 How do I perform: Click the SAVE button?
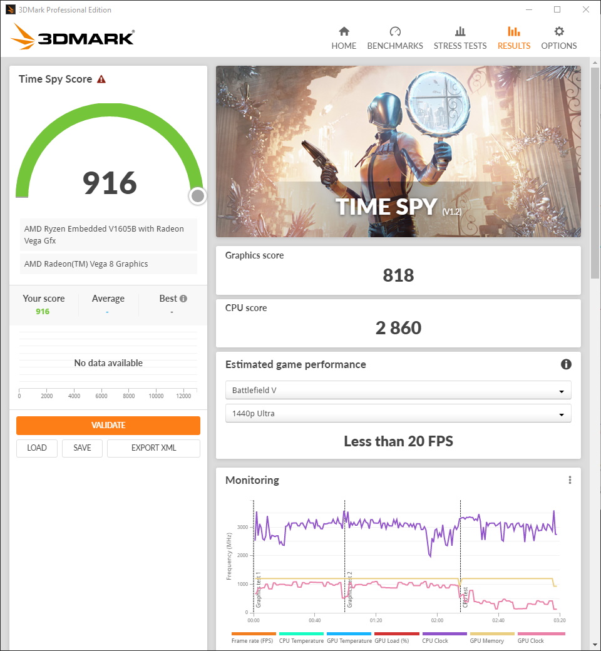(82, 448)
